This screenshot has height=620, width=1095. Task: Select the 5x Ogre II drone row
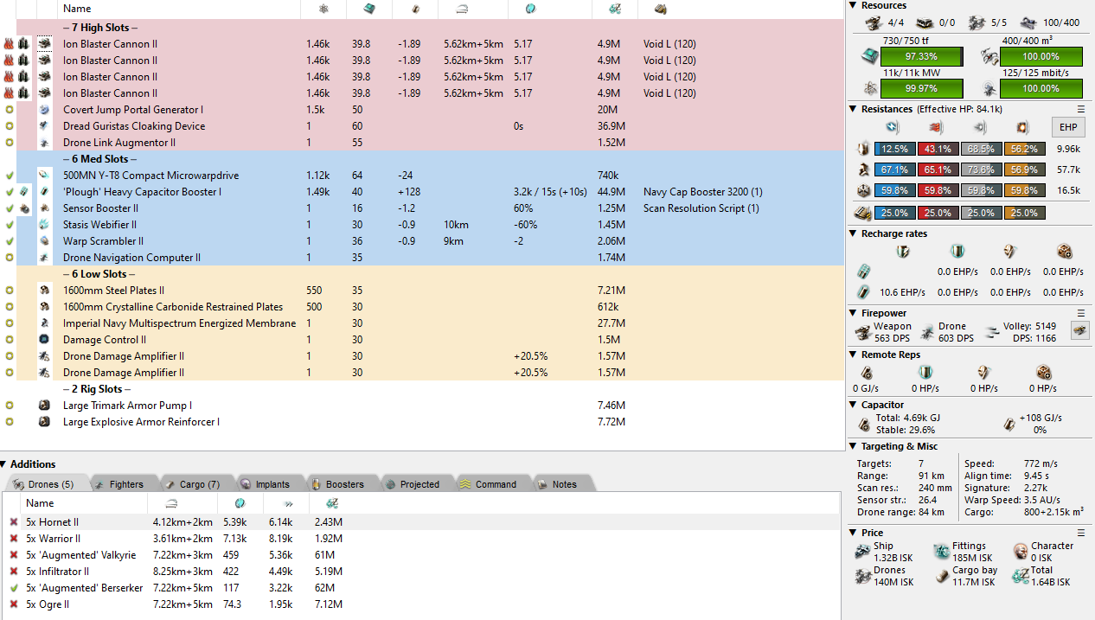pyautogui.click(x=52, y=604)
